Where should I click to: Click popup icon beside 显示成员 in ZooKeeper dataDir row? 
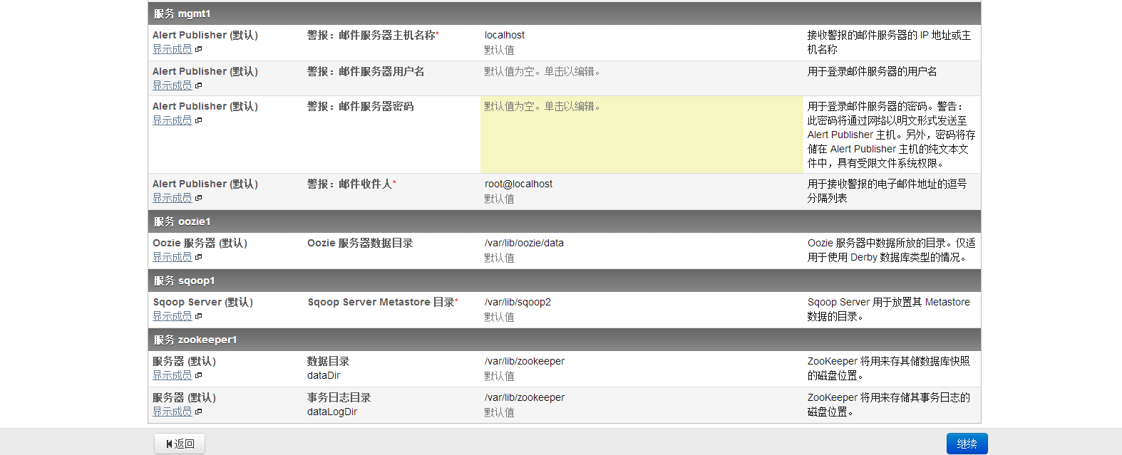click(199, 375)
